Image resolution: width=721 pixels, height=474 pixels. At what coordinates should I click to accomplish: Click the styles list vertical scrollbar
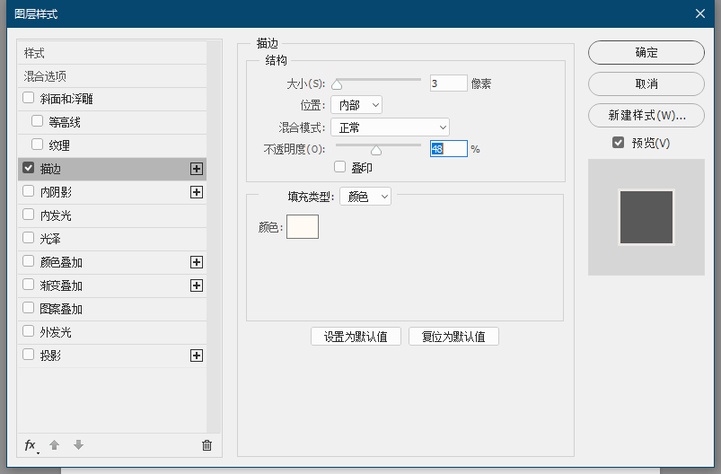(214, 237)
